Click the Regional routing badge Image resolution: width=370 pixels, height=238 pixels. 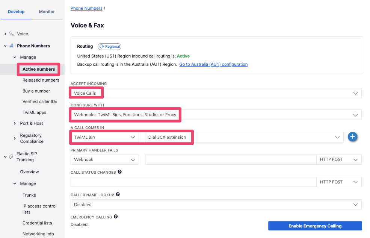[x=109, y=47]
